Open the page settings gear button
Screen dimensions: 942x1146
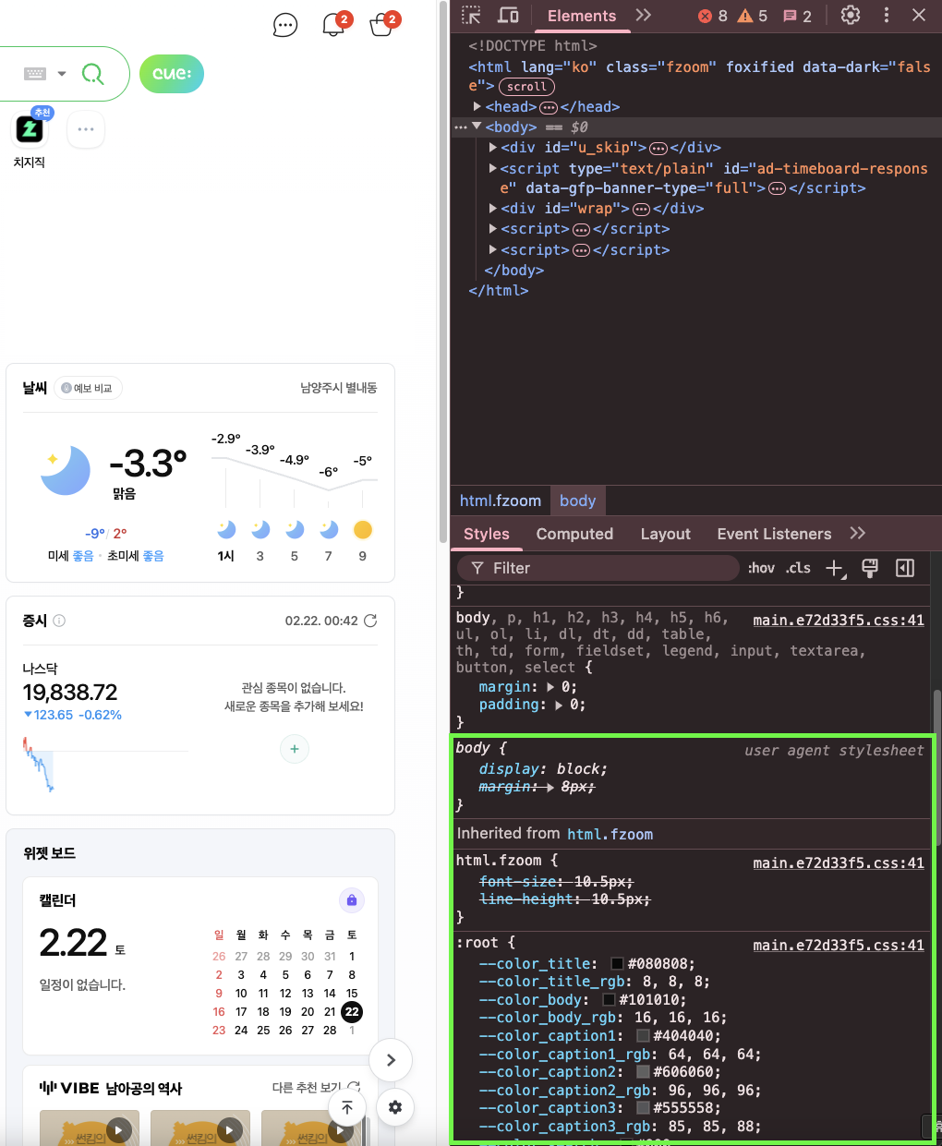[x=395, y=1107]
